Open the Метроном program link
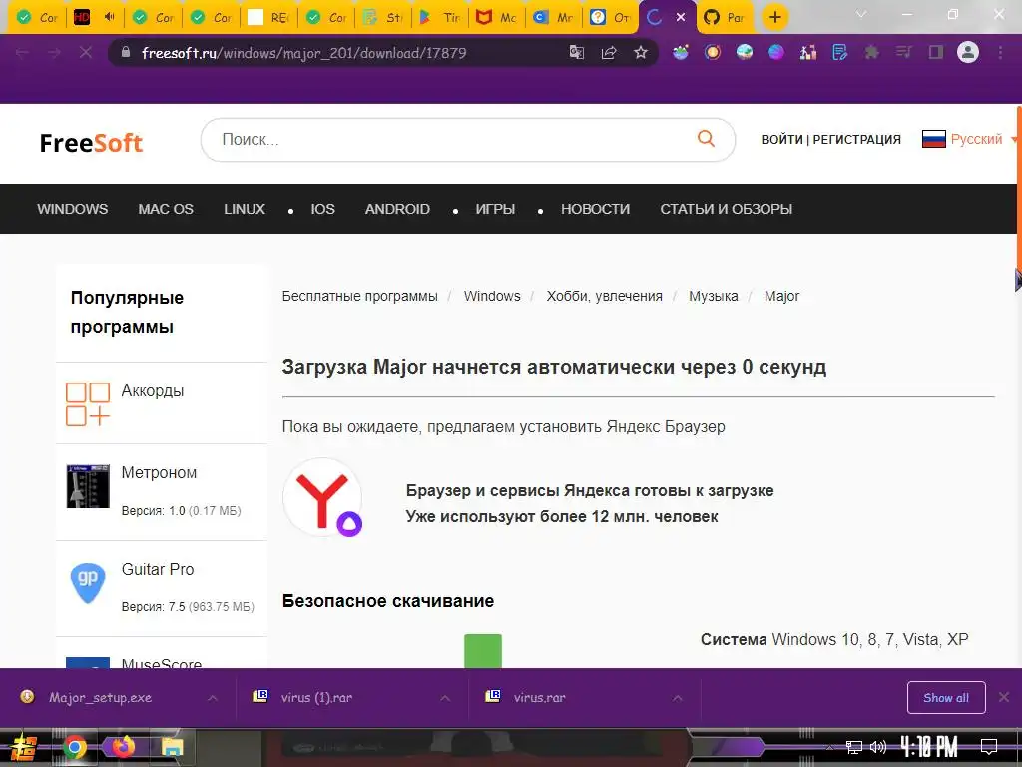This screenshot has width=1022, height=767. 159,472
